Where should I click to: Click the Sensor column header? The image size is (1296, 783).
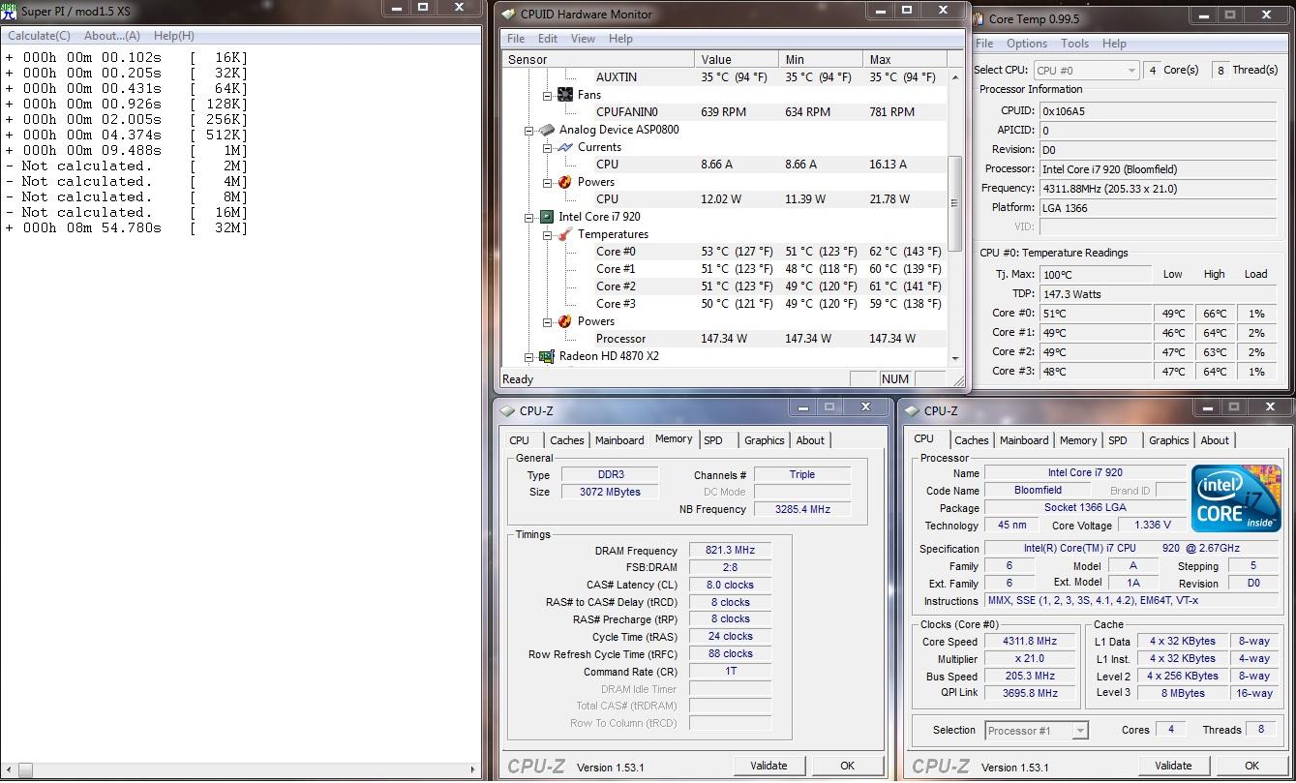(597, 59)
